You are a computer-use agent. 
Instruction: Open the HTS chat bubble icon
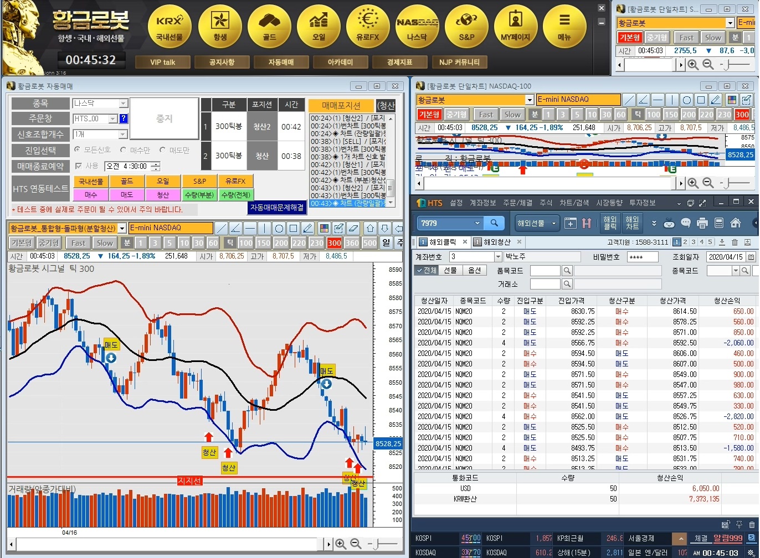pyautogui.click(x=686, y=223)
